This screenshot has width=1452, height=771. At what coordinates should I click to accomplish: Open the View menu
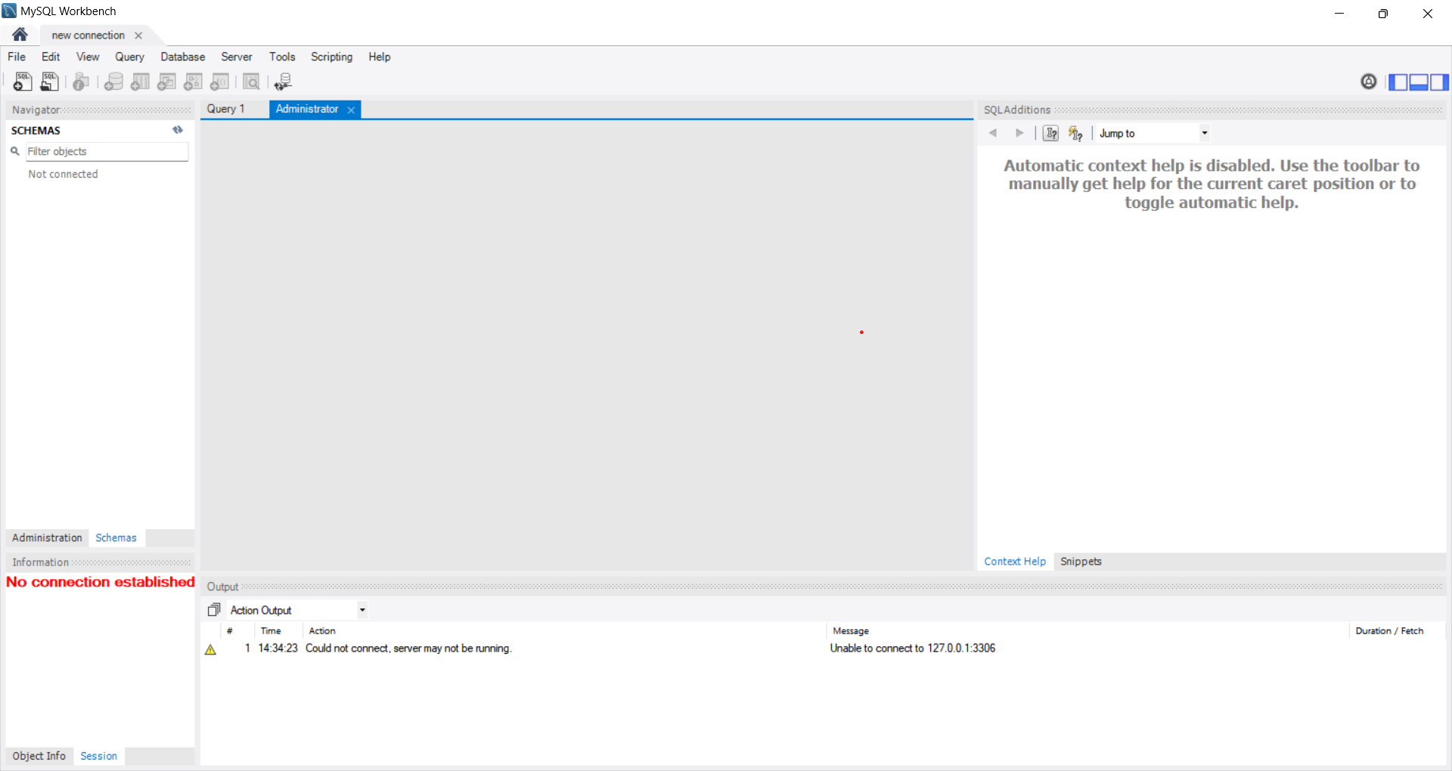click(x=88, y=57)
